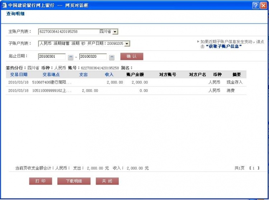Open calendar picker for start date

click(x=71, y=57)
